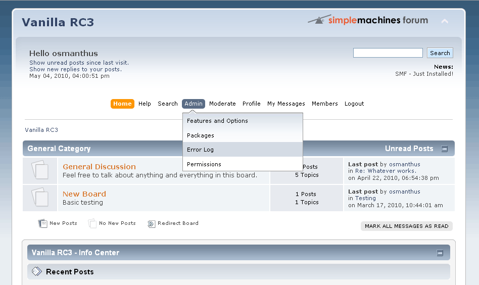Open the General Category header link

pos(59,149)
